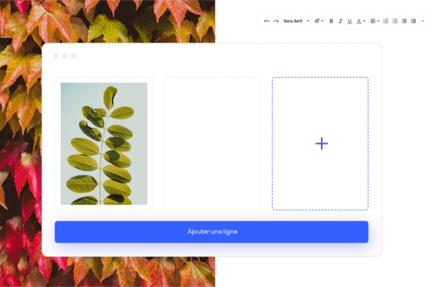Increase the indent level

pos(414,21)
